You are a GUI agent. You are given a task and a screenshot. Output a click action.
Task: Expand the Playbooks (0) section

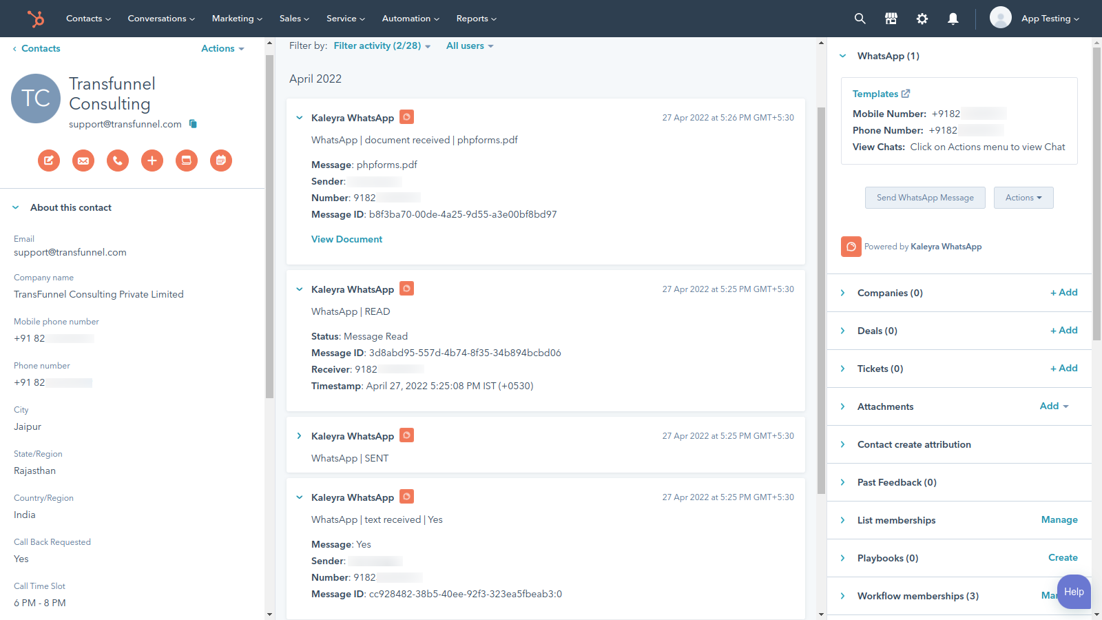coord(843,558)
